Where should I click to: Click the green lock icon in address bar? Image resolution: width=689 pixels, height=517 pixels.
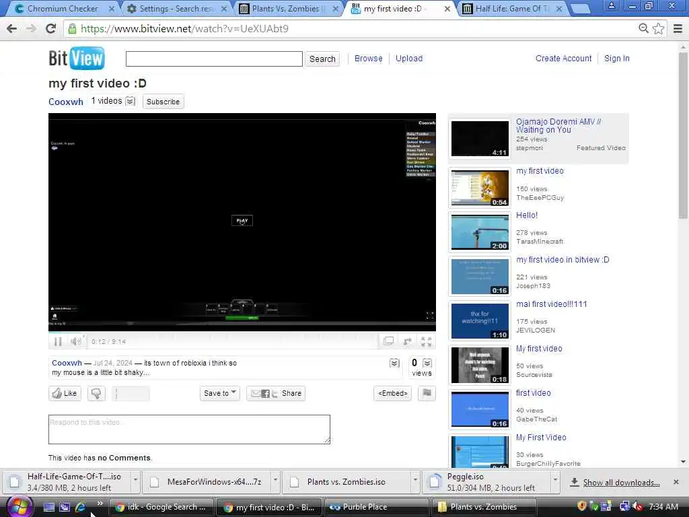pyautogui.click(x=72, y=28)
